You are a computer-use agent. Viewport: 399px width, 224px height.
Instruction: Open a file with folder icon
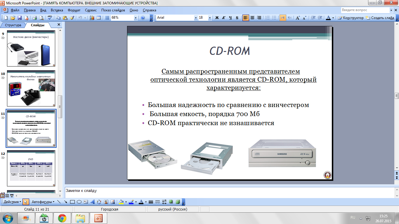pos(13,18)
